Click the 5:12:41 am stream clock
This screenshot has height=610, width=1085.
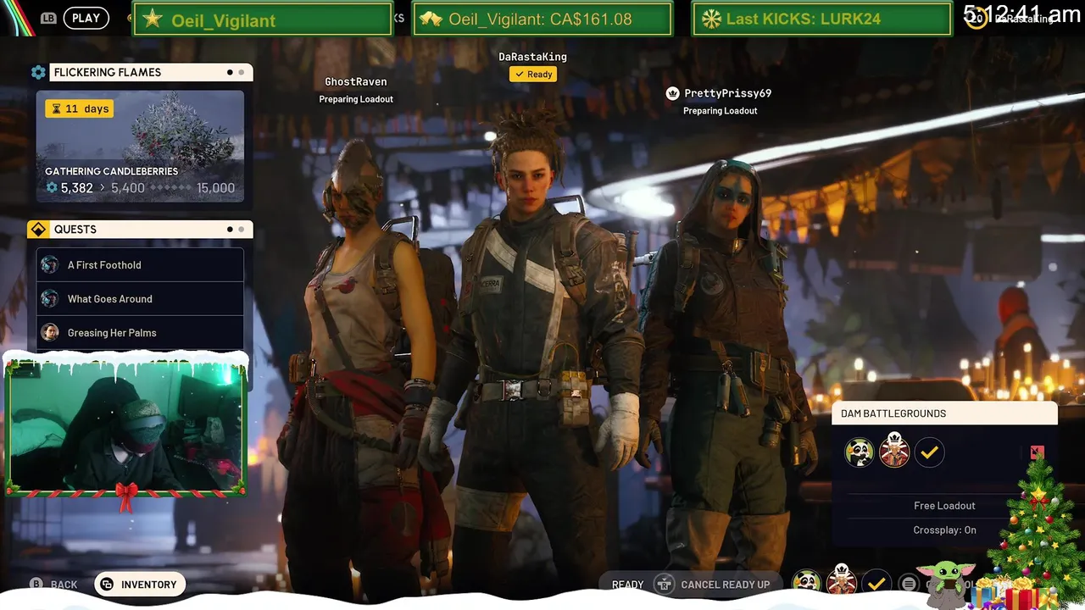click(x=1021, y=13)
